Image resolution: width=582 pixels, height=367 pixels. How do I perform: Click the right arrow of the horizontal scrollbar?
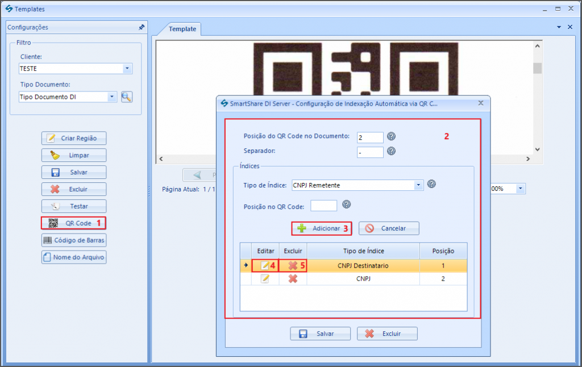tap(528, 159)
